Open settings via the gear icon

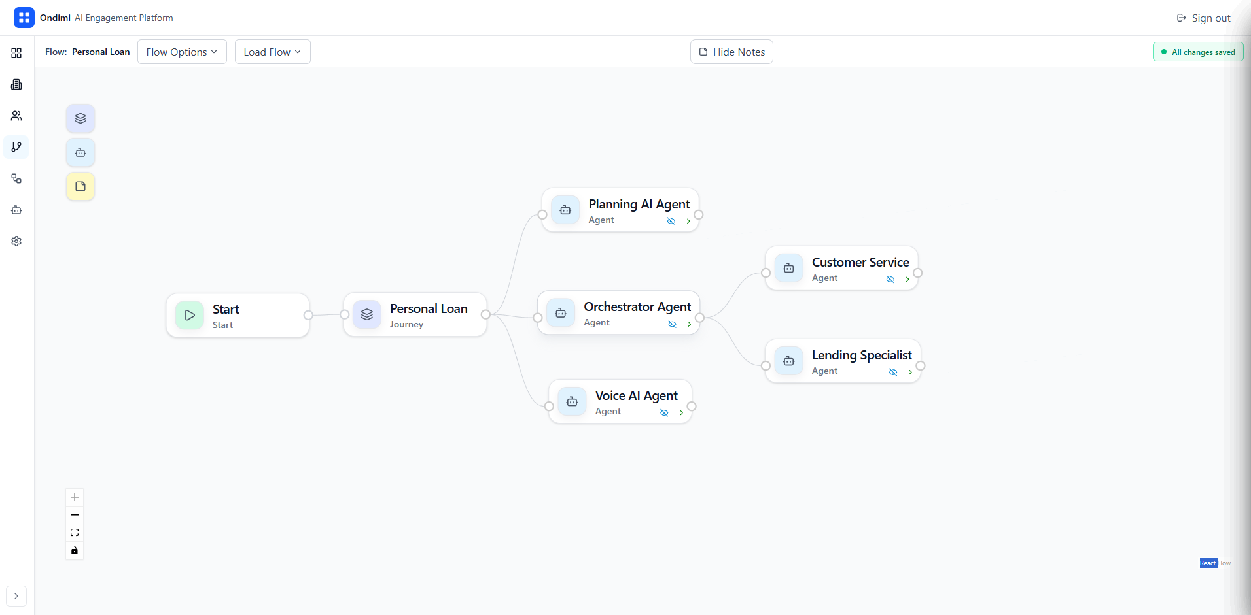[x=16, y=241]
